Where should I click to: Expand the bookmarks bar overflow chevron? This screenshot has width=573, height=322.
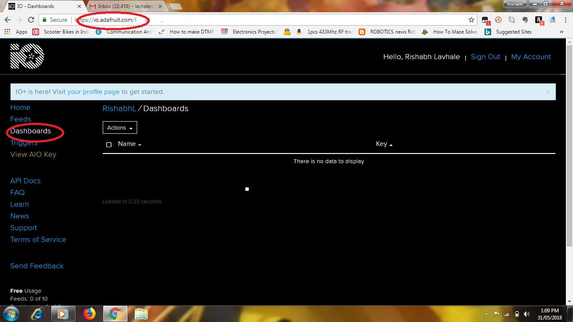coord(562,32)
